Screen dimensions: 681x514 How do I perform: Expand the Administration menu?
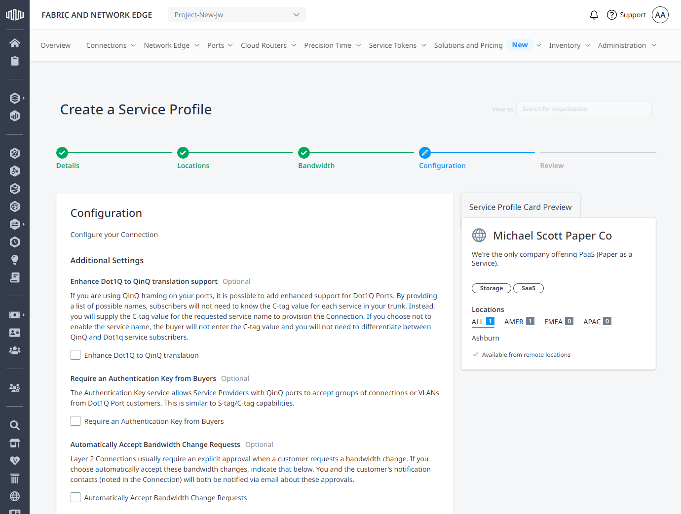tap(627, 45)
